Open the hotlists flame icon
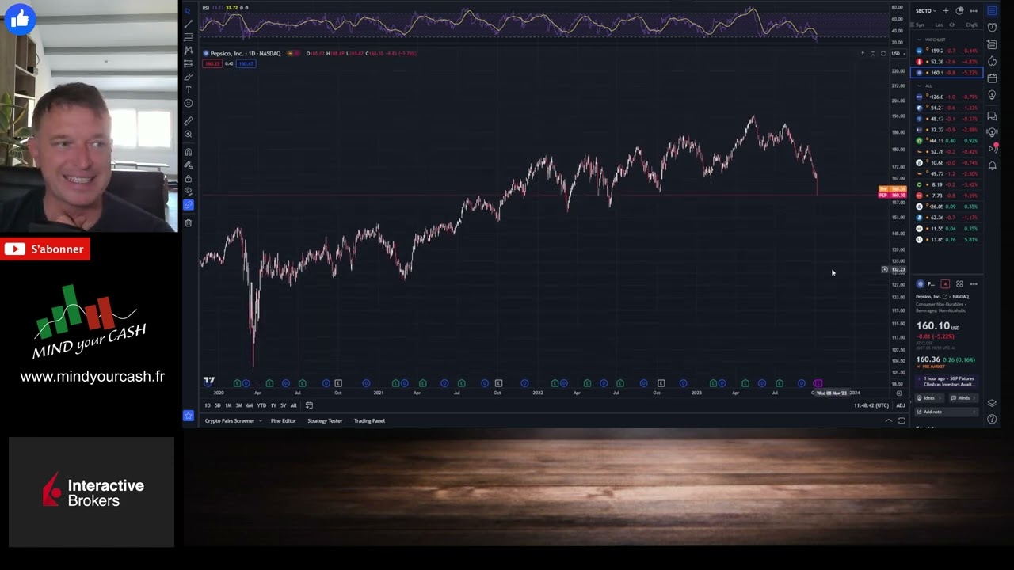Screen dimensions: 1014x570 point(992,61)
